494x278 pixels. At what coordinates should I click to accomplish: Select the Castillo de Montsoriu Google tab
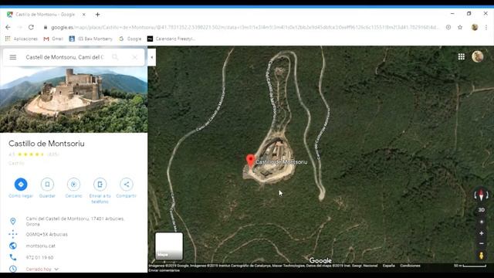[x=45, y=15]
